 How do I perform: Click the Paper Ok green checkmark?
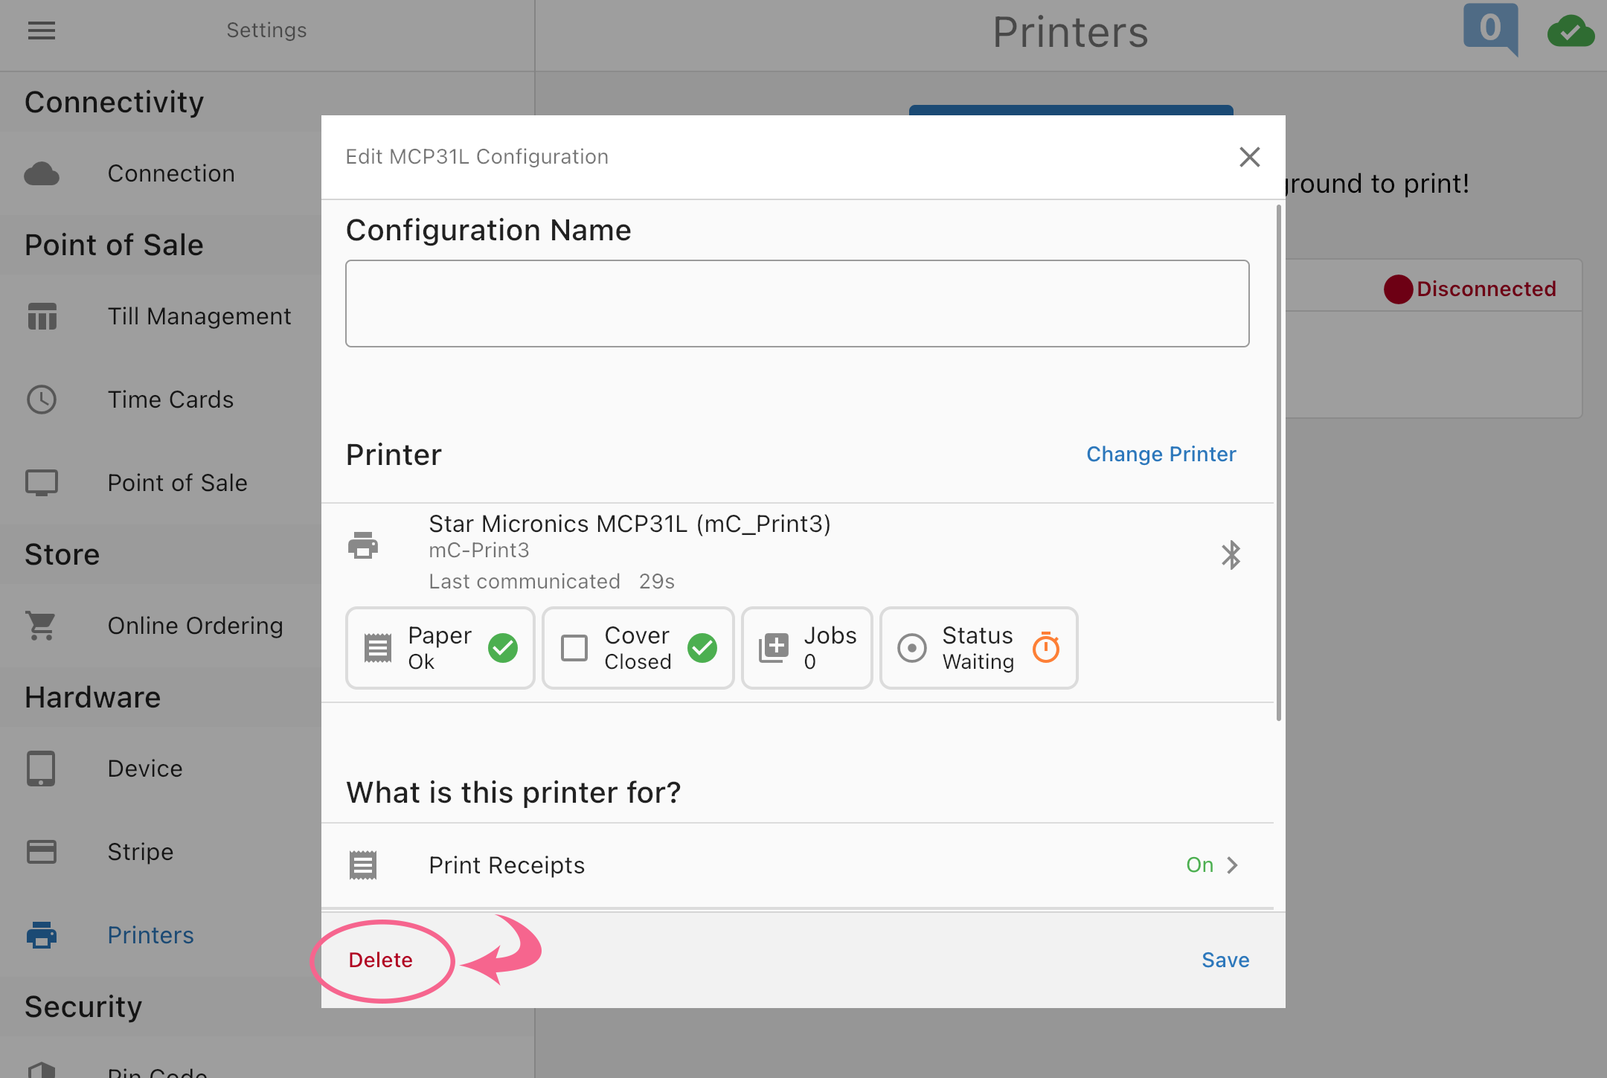pos(503,648)
